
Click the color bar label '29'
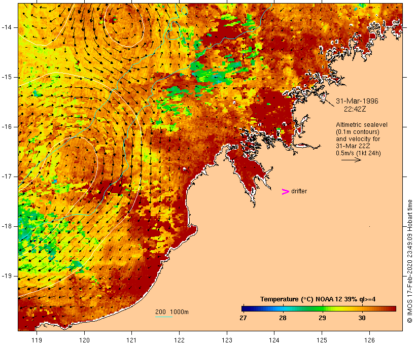click(x=322, y=318)
